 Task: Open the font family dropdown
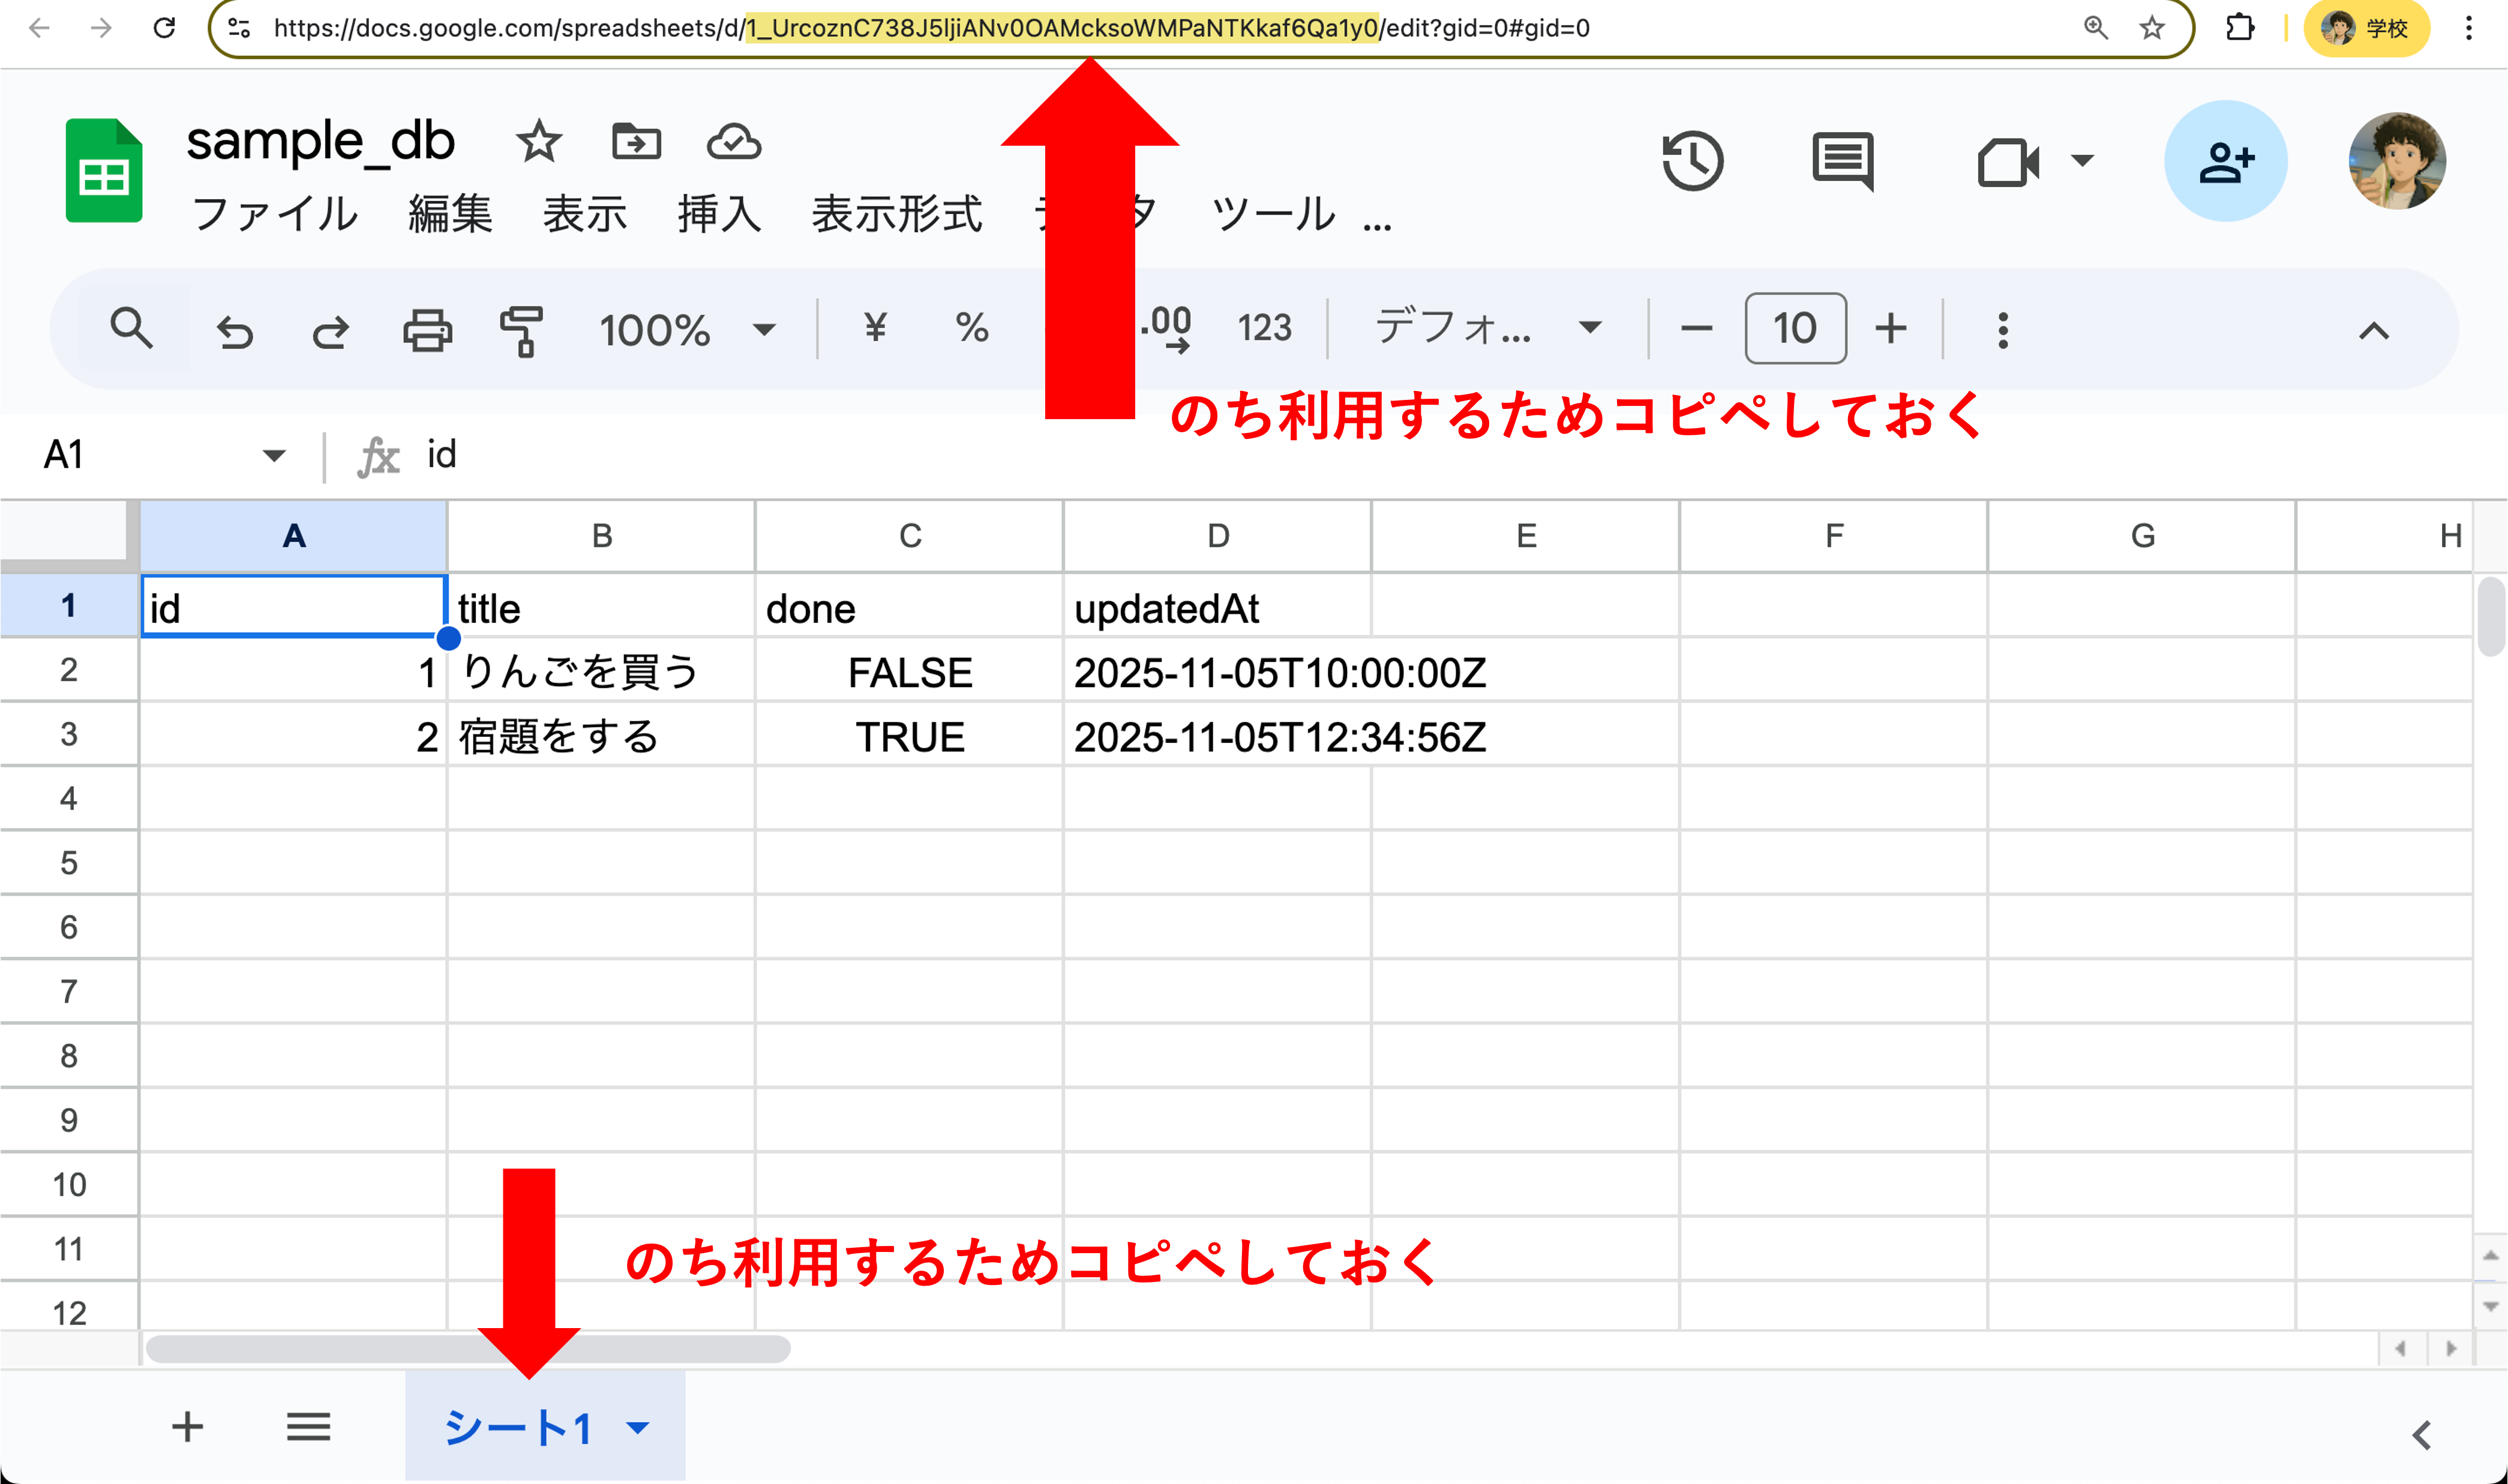1489,328
